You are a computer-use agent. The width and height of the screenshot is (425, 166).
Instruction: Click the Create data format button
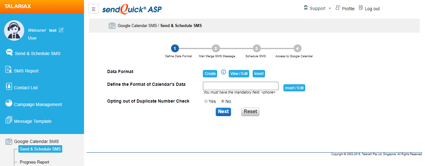tap(210, 74)
